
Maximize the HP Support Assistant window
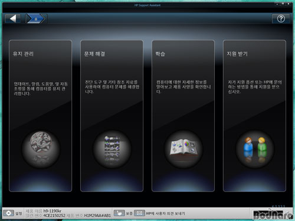(x=283, y=4)
